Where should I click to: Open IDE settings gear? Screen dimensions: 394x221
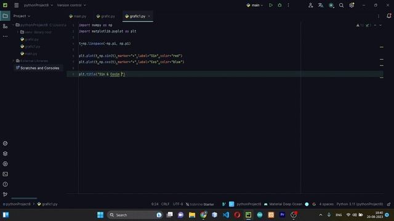pos(352,5)
